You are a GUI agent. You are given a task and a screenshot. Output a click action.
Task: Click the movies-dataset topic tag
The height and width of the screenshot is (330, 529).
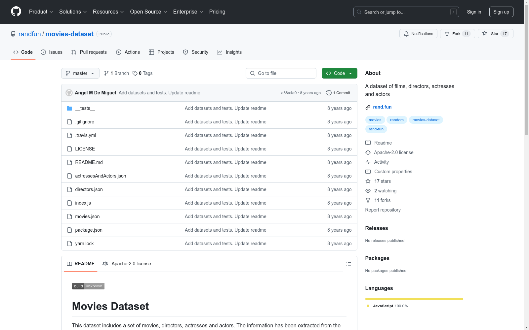pos(426,120)
